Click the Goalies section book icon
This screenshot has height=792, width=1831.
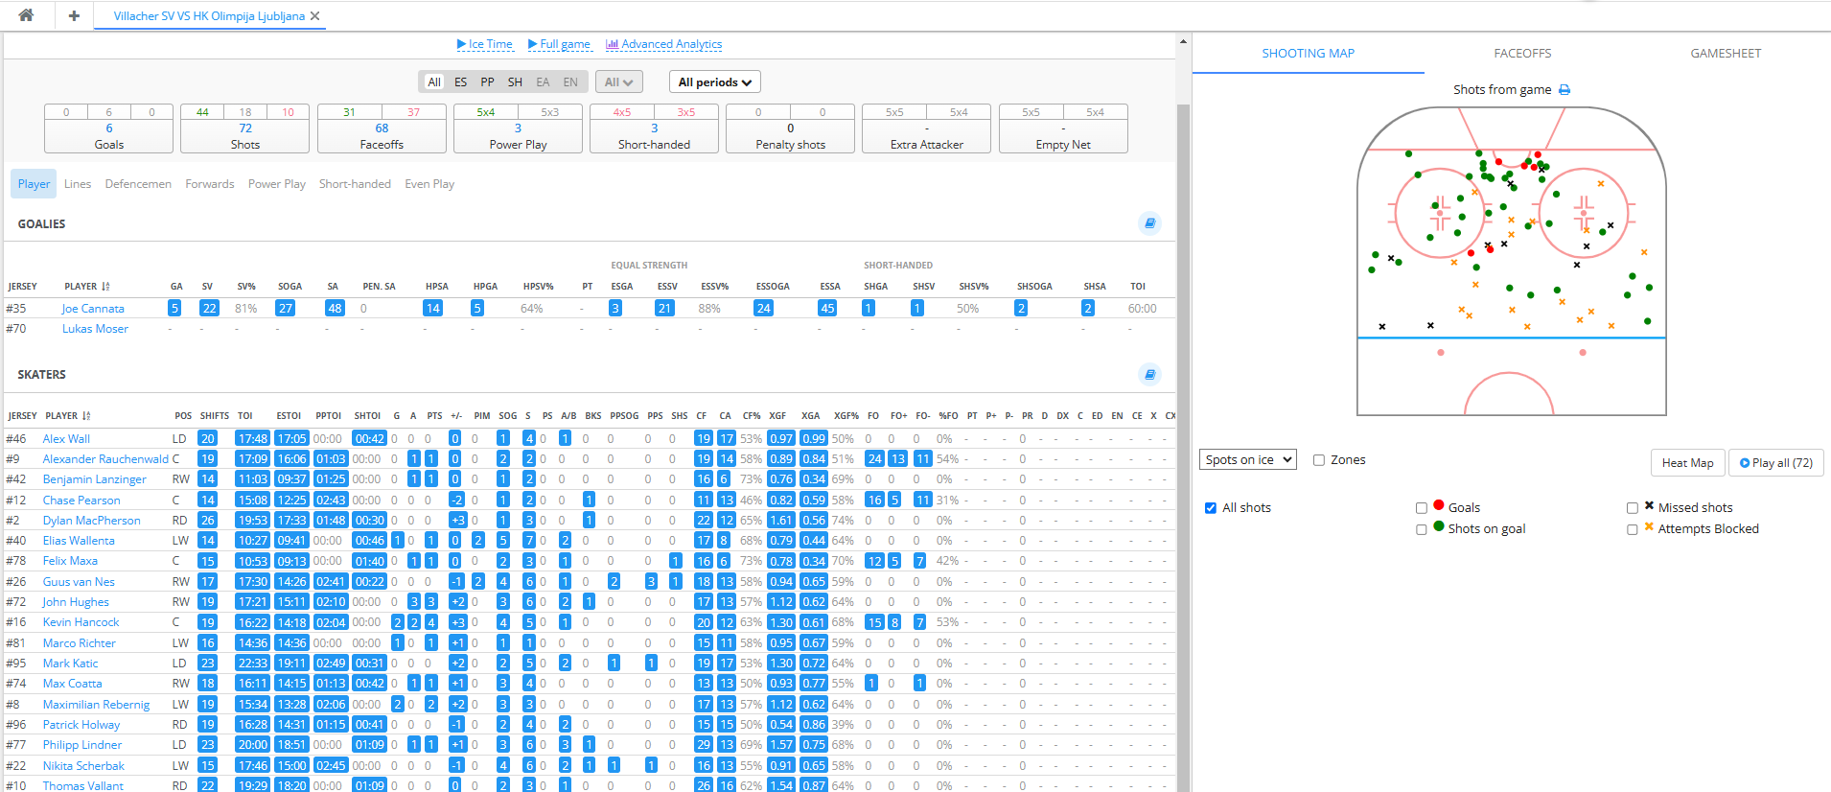1149,223
